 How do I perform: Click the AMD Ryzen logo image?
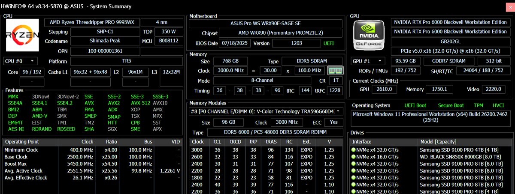(x=22, y=36)
